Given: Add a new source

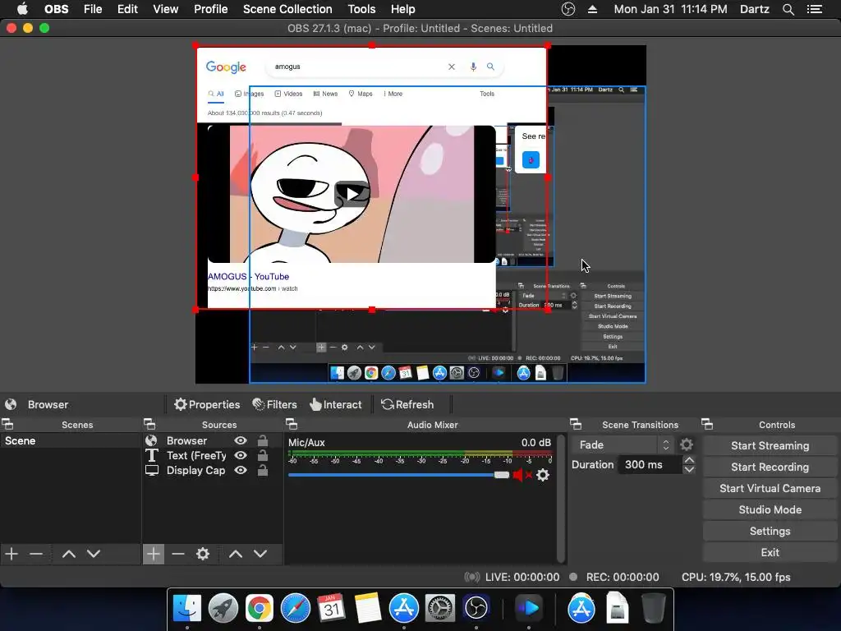Looking at the screenshot, I should point(154,554).
